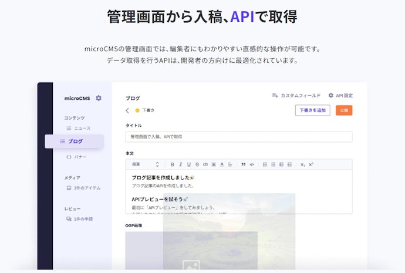Screen dimensions: 405x273
Task: Click the コンテンツ section label
Action: [75, 118]
